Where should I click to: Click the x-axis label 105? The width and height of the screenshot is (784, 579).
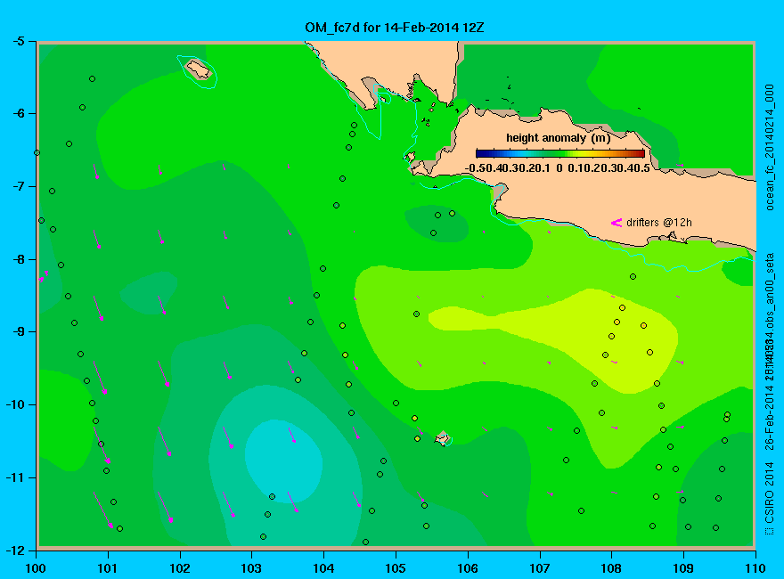point(396,568)
